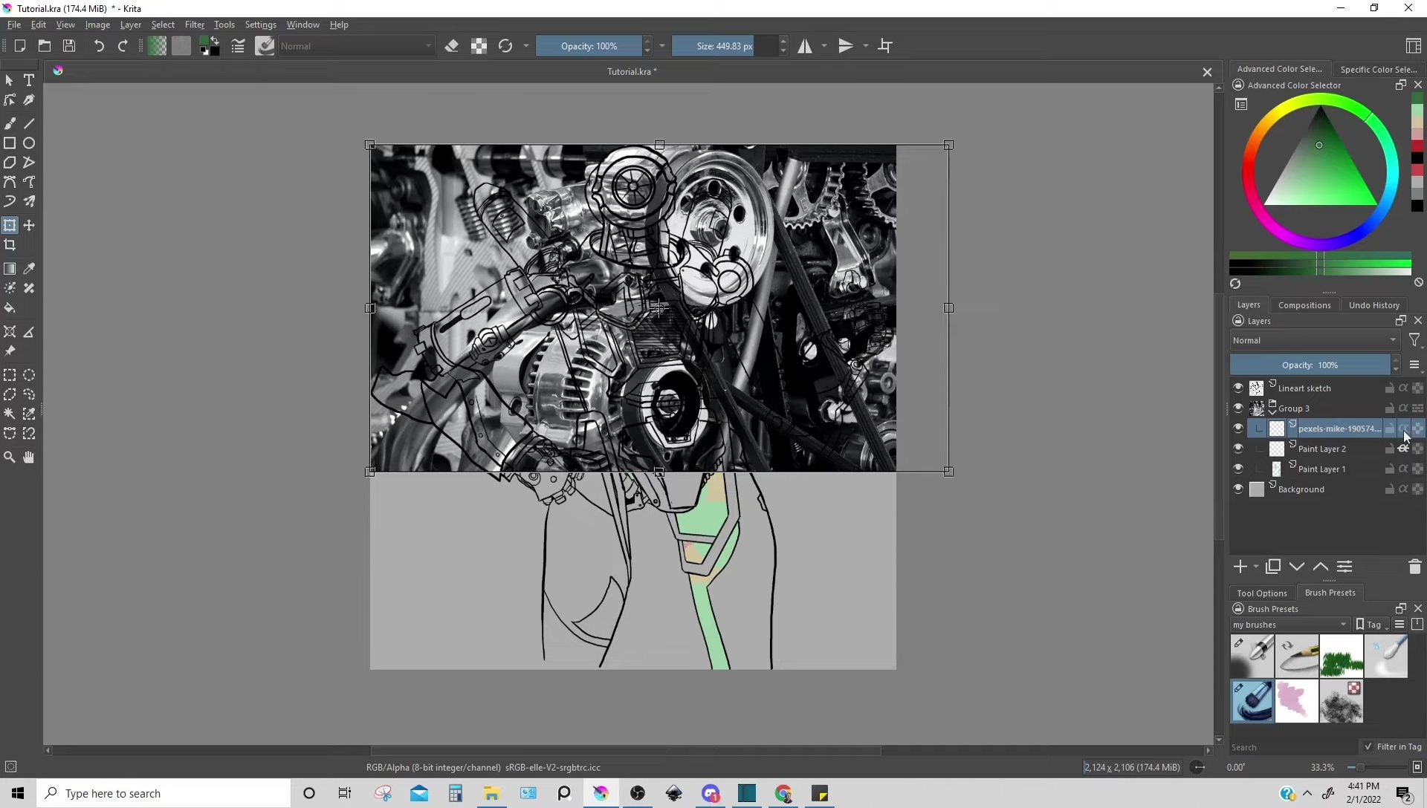Viewport: 1427px width, 808px height.
Task: Select the Rectangle shape tool
Action: pos(10,143)
